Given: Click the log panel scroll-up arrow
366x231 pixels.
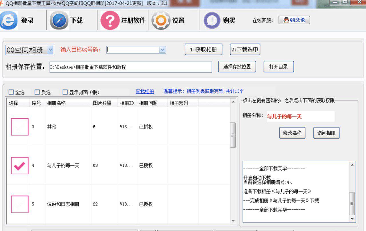Looking at the screenshot, I should click(x=352, y=165).
